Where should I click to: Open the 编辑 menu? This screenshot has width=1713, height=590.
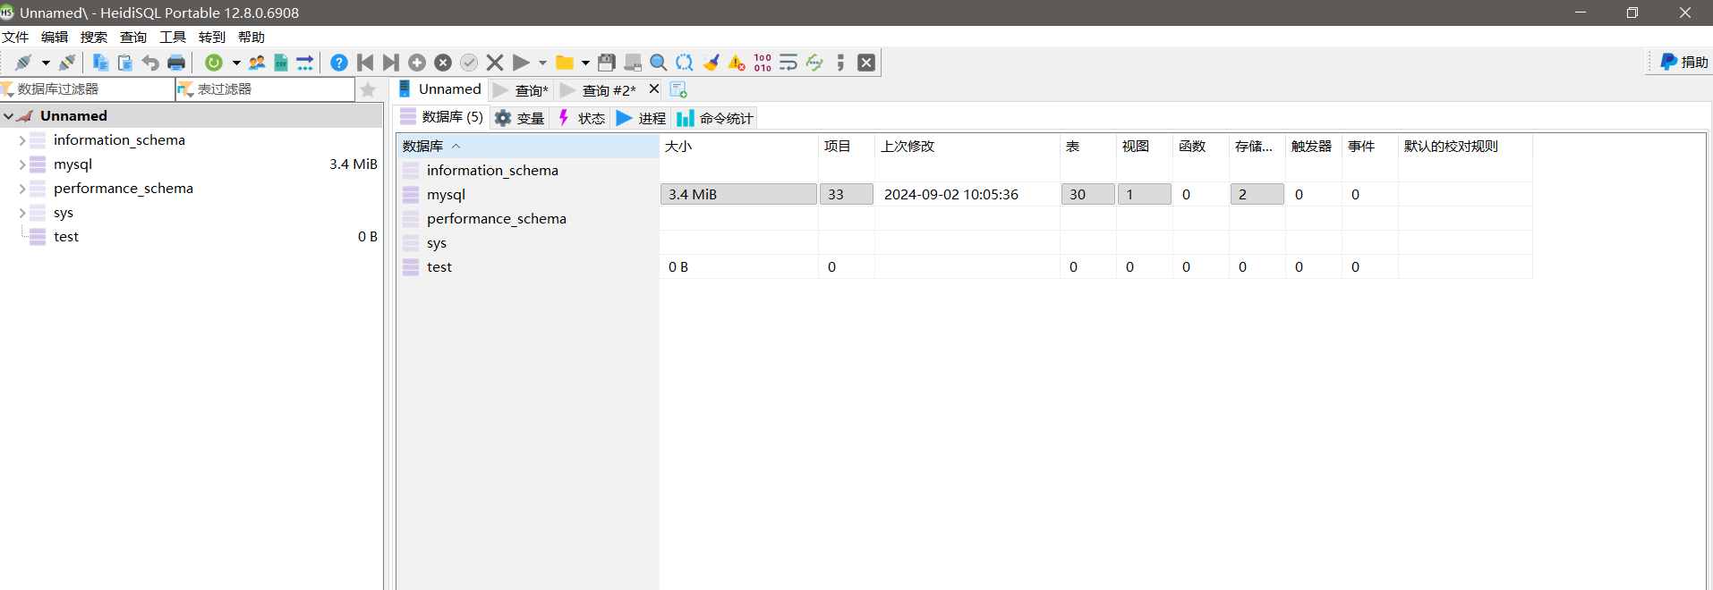[55, 37]
